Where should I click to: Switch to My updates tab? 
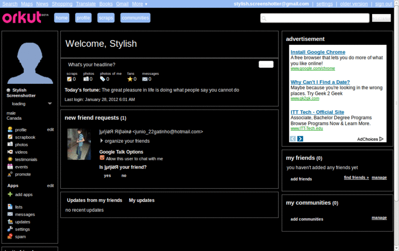click(142, 200)
